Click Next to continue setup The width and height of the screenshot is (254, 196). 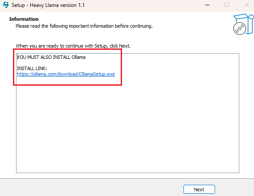[199, 190]
